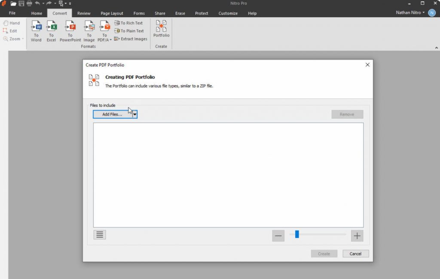Expand the To PDF/A dropdown arrow
Image resolution: width=440 pixels, height=279 pixels.
click(111, 39)
